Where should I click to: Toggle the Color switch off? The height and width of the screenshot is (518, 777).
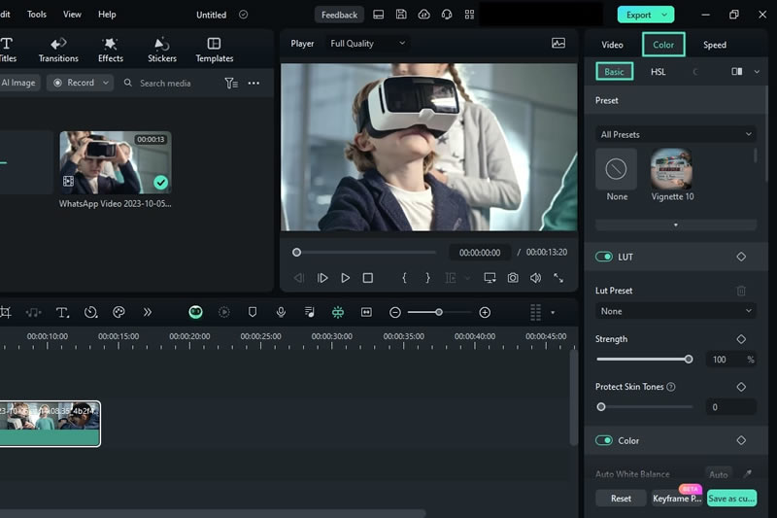[604, 440]
